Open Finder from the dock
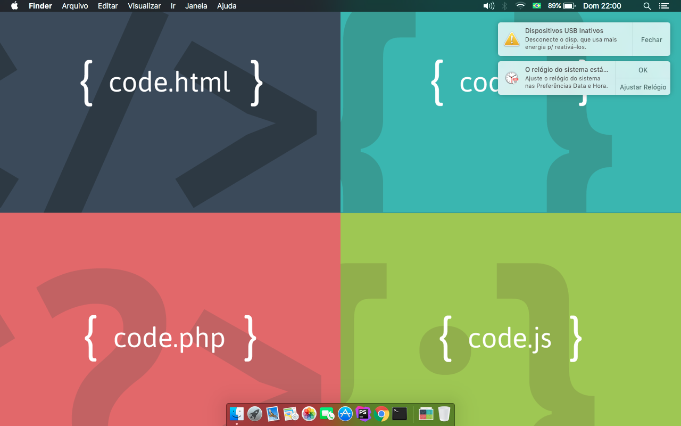Screen dimensions: 681x426 pyautogui.click(x=237, y=414)
